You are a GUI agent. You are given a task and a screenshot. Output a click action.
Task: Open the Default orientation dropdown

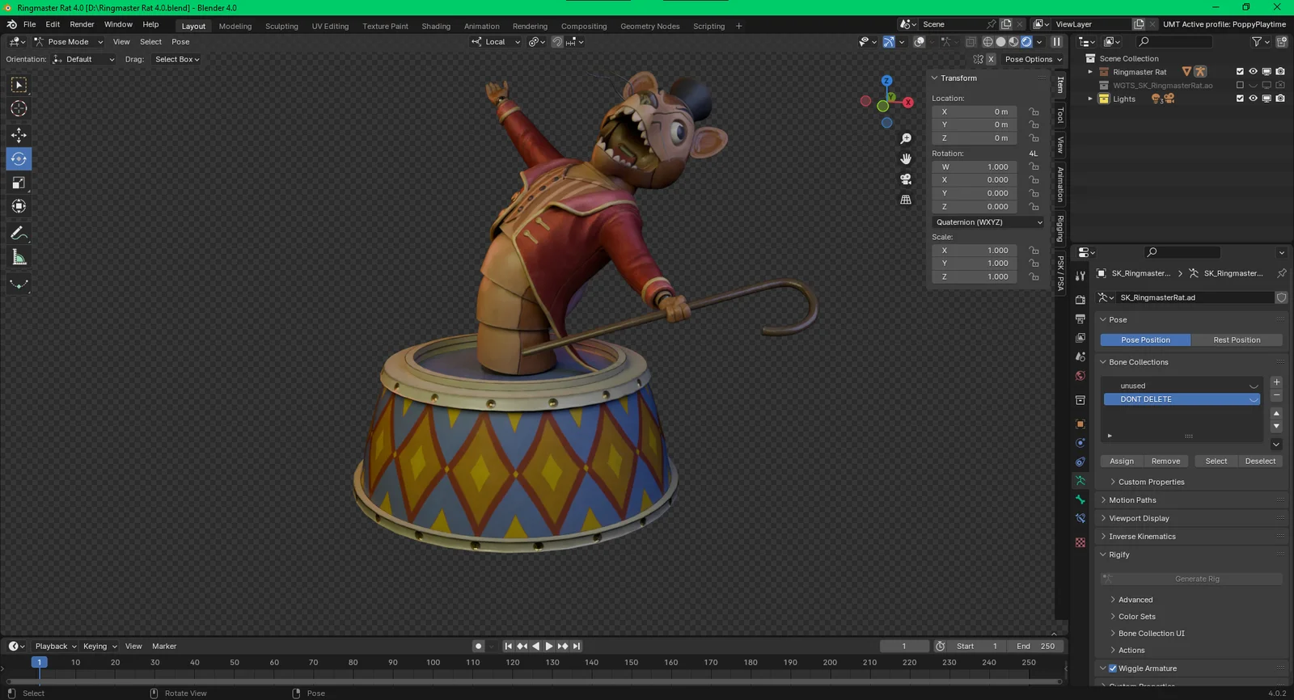[x=83, y=59]
